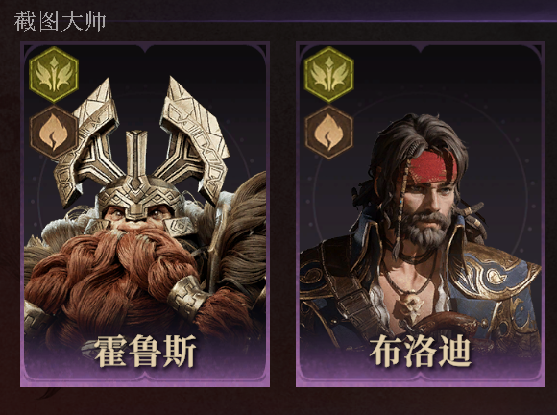Image resolution: width=557 pixels, height=415 pixels.
Task: Click the top notch of 霍鲁斯 card frame
Action: tap(145, 46)
